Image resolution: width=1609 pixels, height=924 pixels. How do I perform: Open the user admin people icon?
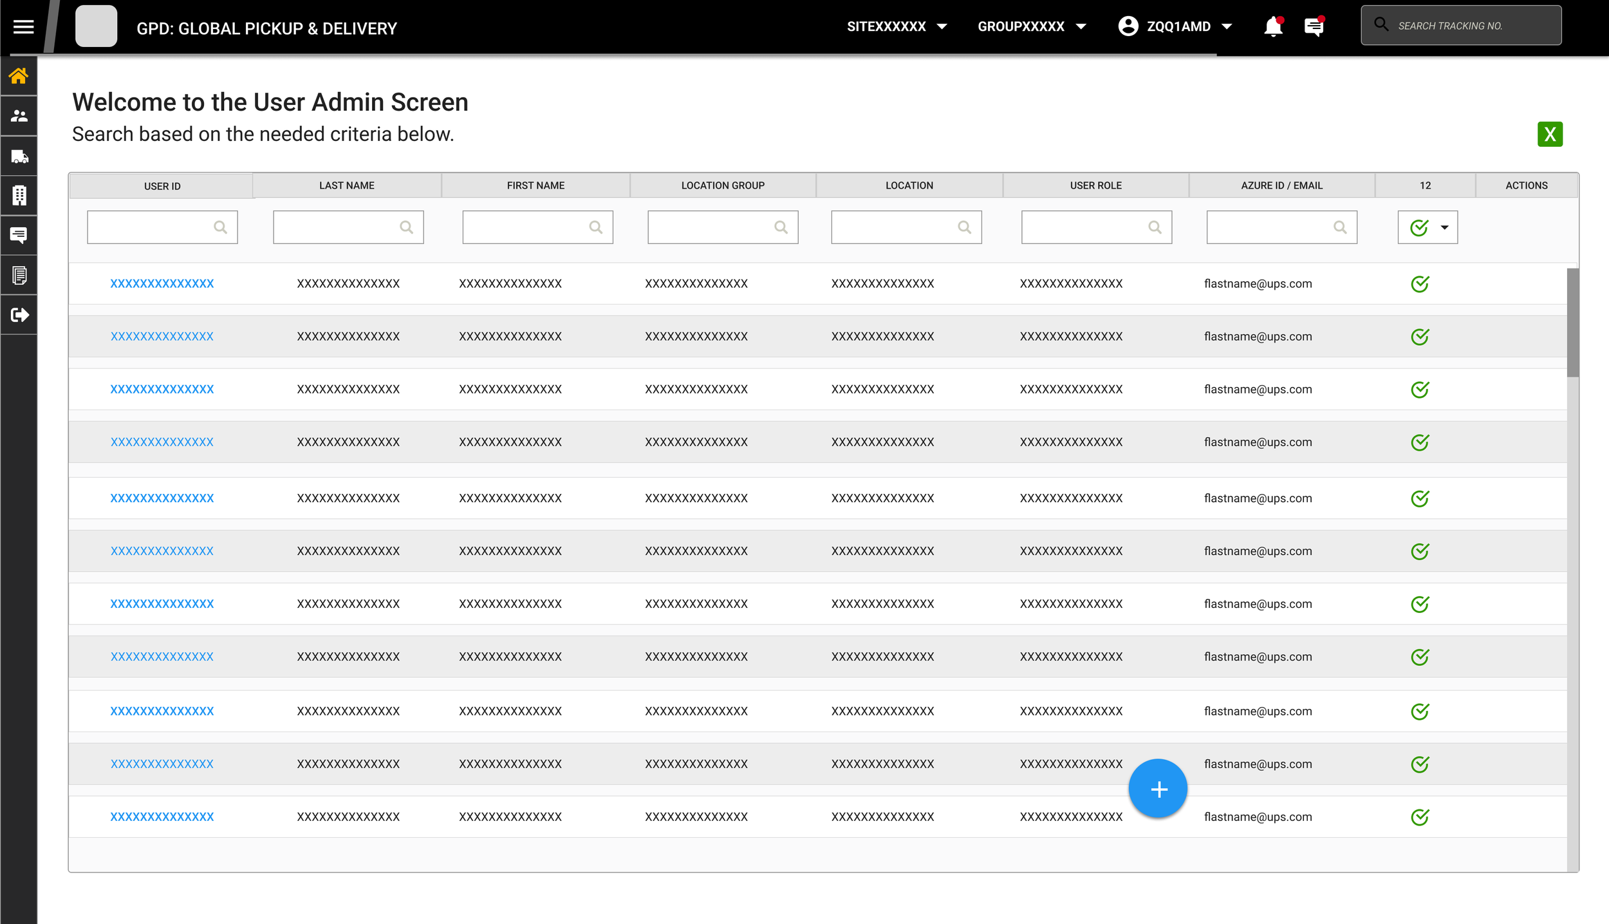tap(19, 116)
